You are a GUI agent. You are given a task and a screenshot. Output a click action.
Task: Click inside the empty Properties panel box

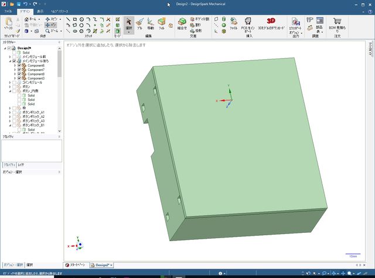(32, 151)
